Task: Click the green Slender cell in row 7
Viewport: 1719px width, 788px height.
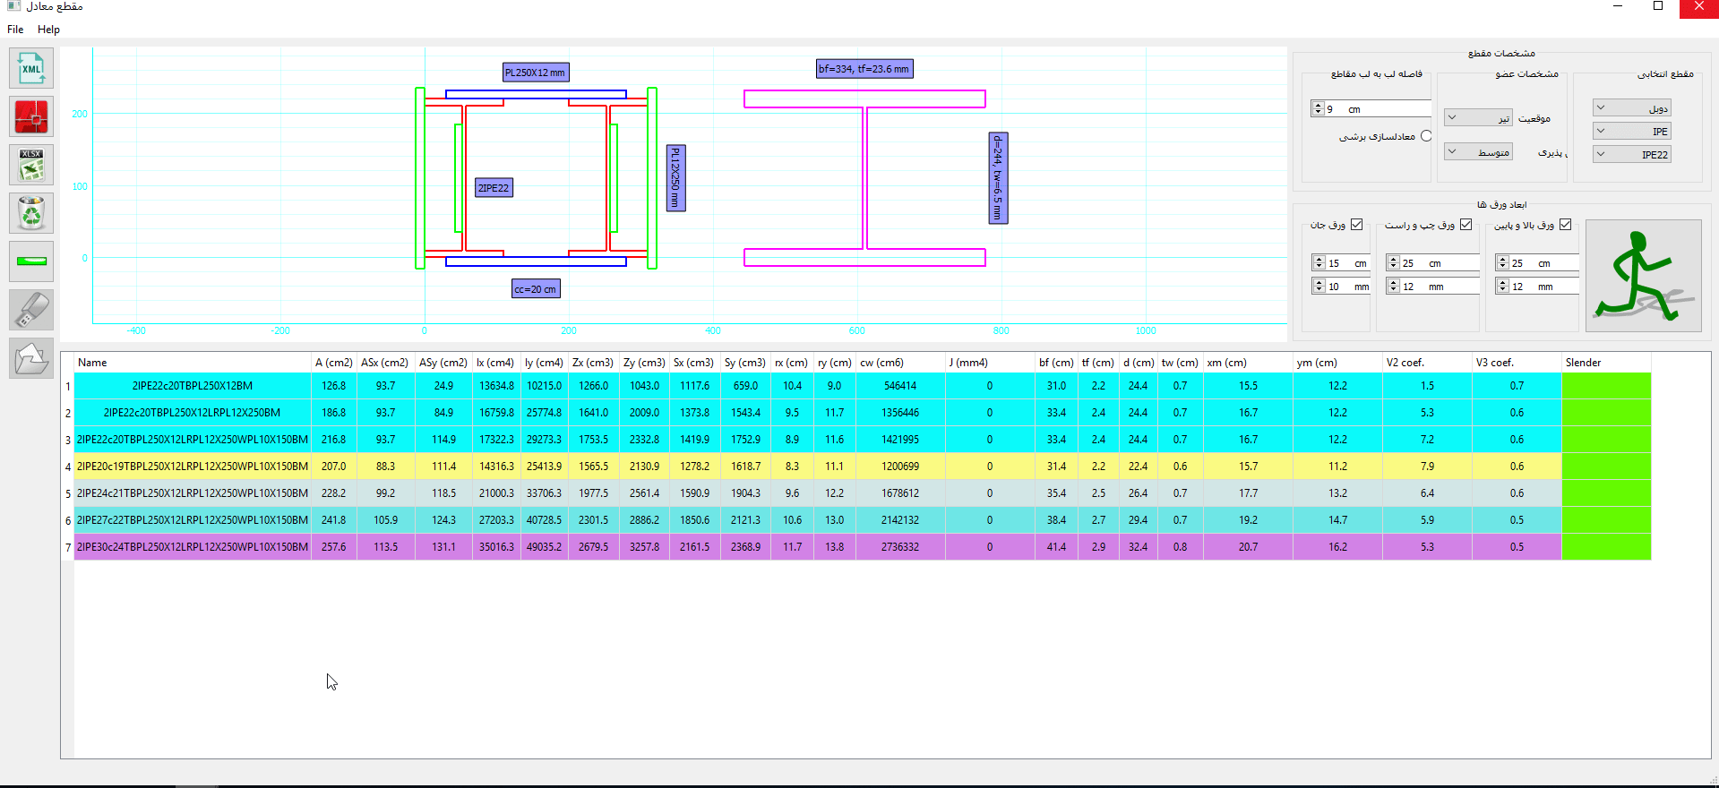Action: click(x=1606, y=547)
